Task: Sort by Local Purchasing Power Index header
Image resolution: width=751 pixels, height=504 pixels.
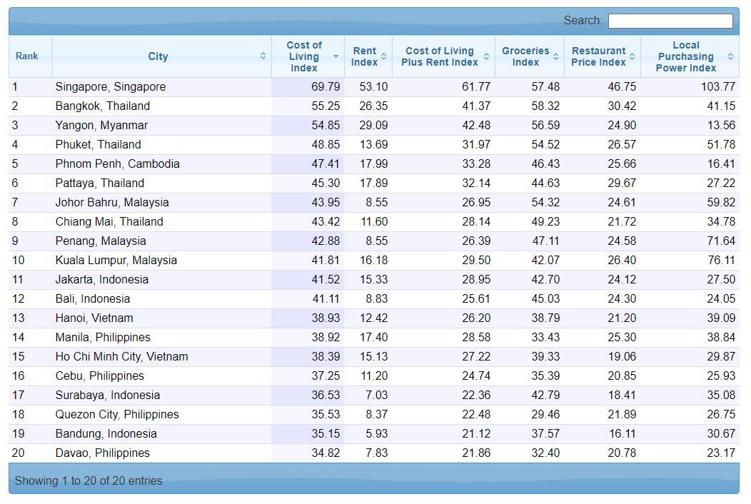Action: [x=690, y=56]
